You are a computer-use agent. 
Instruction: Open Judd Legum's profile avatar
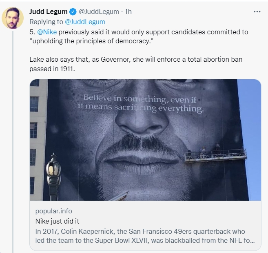point(13,18)
